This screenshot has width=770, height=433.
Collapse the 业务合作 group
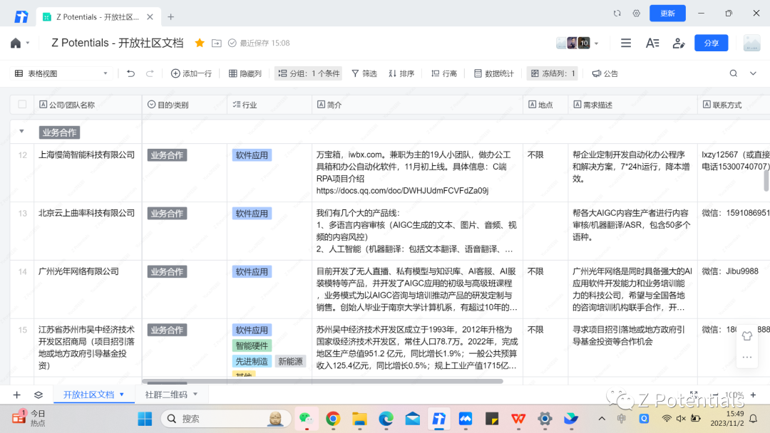point(21,132)
